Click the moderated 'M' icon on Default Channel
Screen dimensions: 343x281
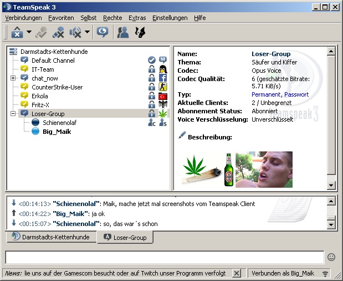pos(163,59)
